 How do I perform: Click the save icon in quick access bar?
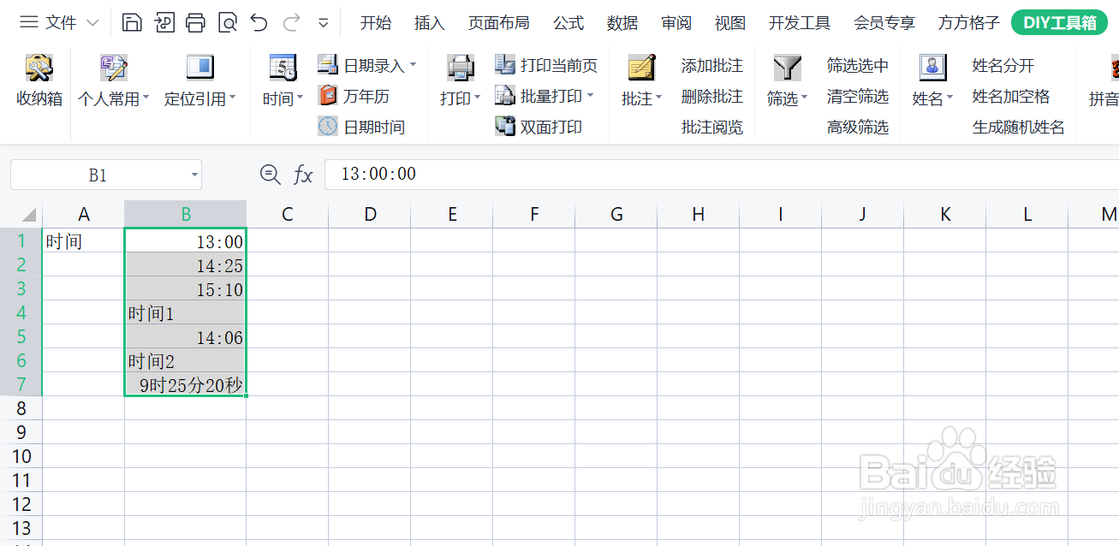(x=132, y=23)
